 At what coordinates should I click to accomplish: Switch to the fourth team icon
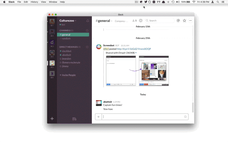52,53
